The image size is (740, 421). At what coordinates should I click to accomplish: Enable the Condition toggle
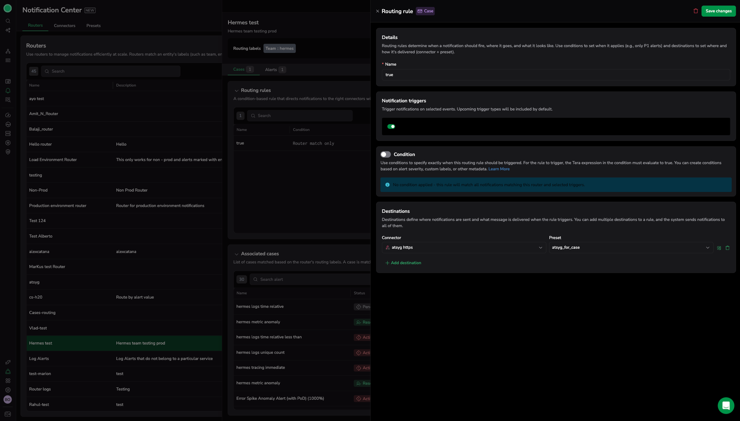(385, 154)
